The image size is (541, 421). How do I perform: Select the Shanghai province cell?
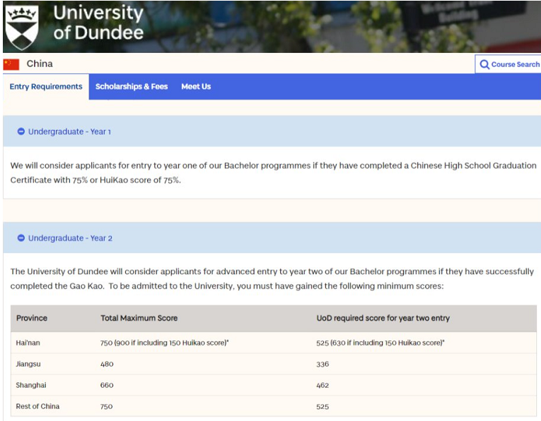[x=31, y=385]
